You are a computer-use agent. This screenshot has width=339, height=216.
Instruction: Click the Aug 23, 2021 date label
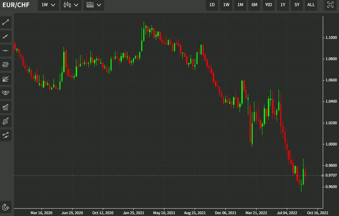(x=195, y=213)
